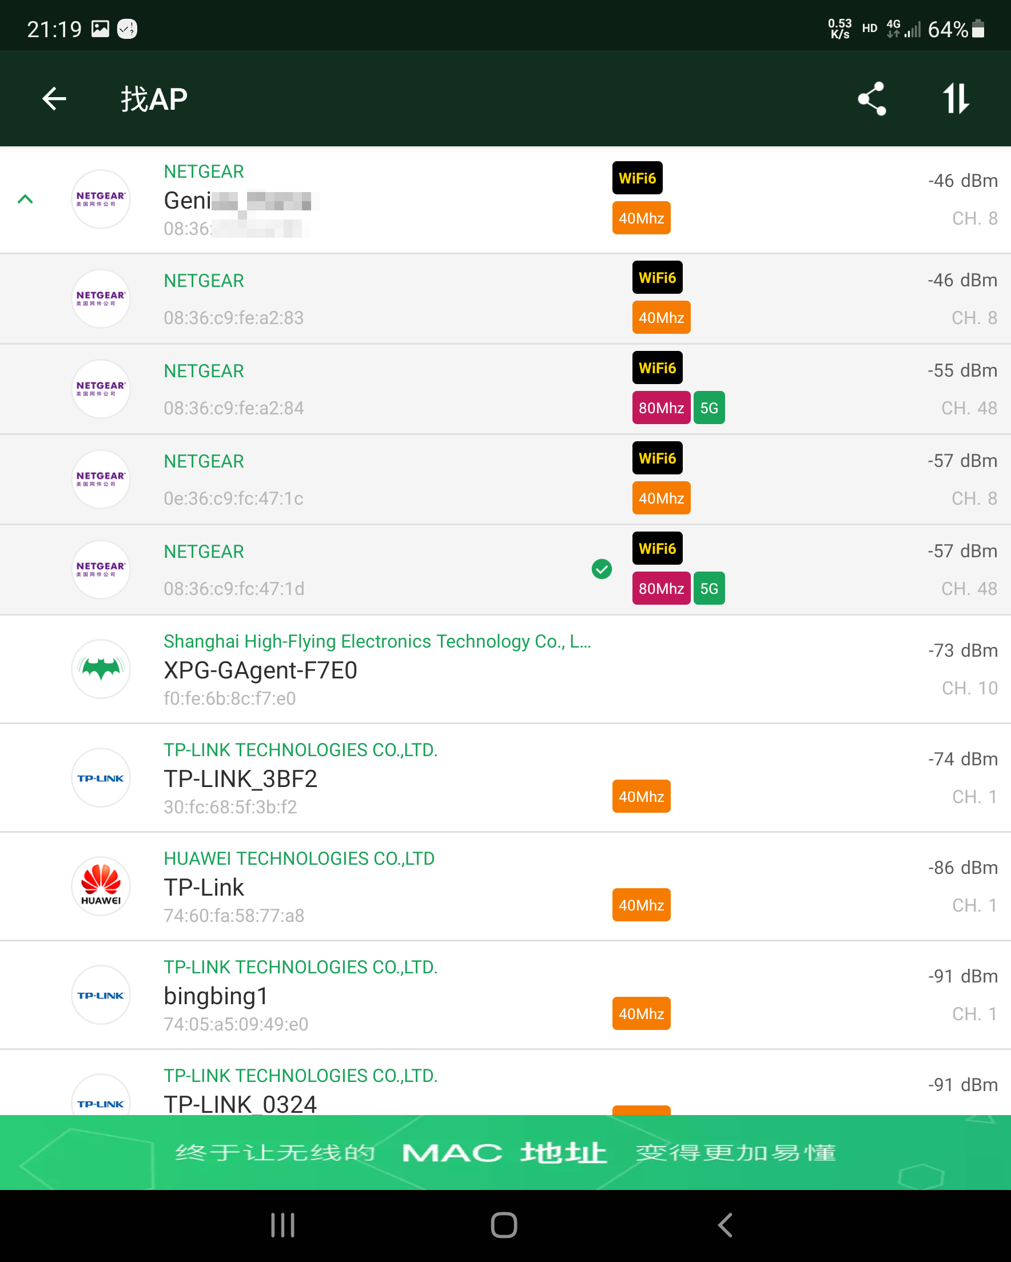The height and width of the screenshot is (1262, 1011).
Task: Tap 80Mhz badge on 08:36:c9:fe:a2:84 row
Action: pos(661,408)
